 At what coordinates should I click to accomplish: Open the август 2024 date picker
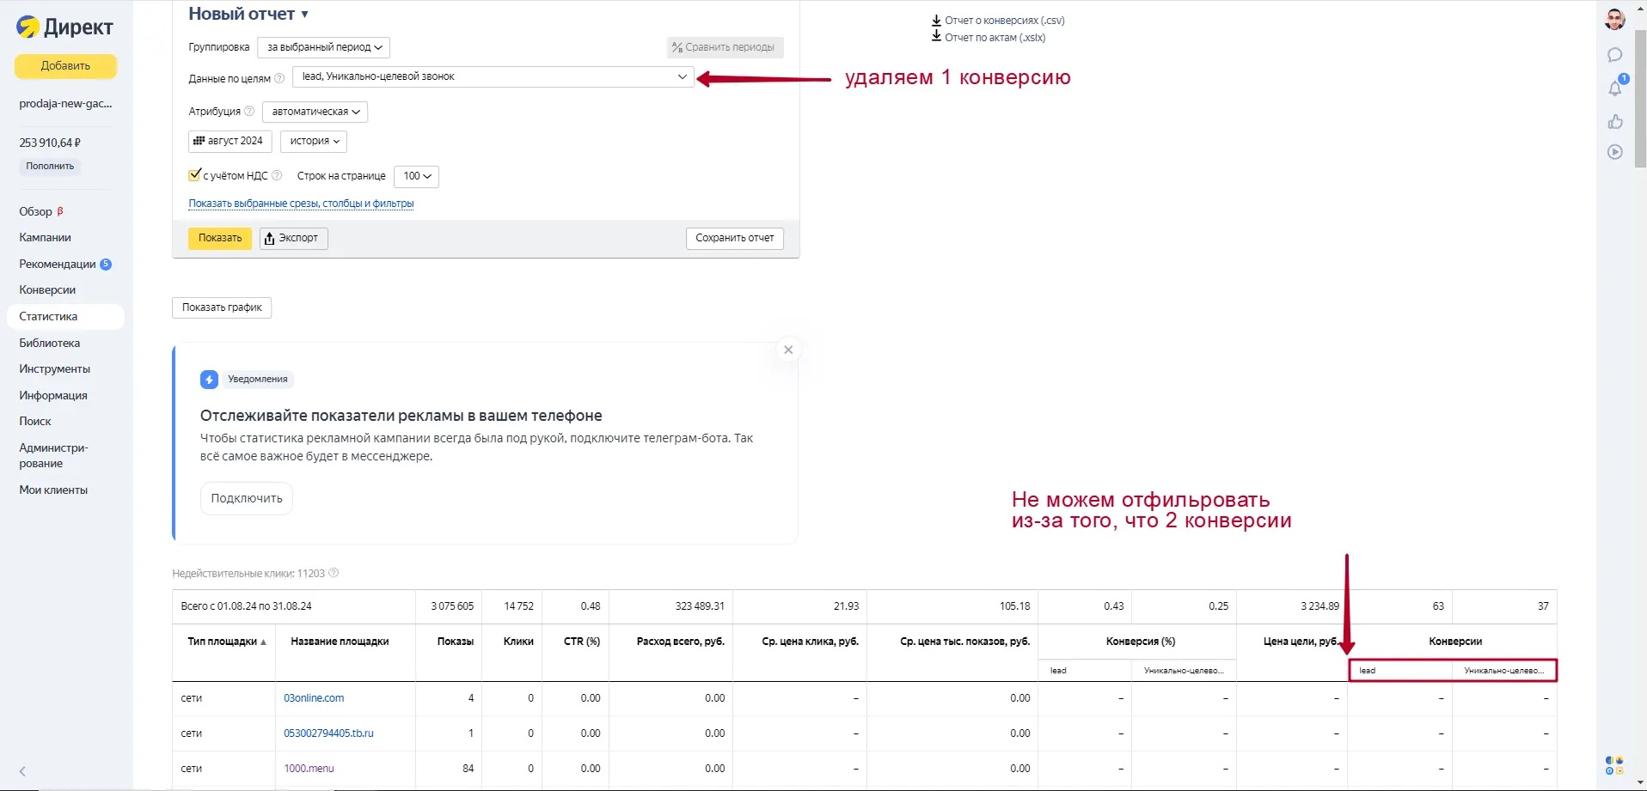[x=230, y=141]
